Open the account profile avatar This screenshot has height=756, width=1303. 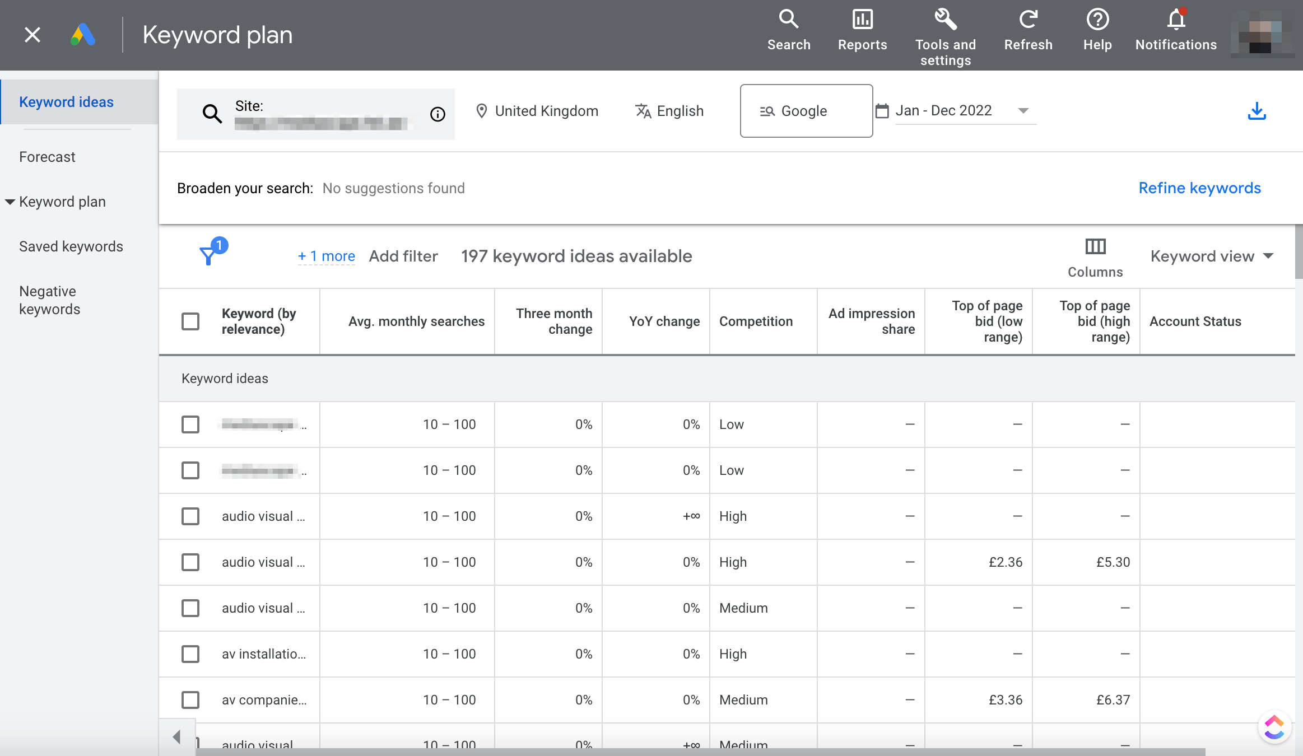pos(1262,35)
